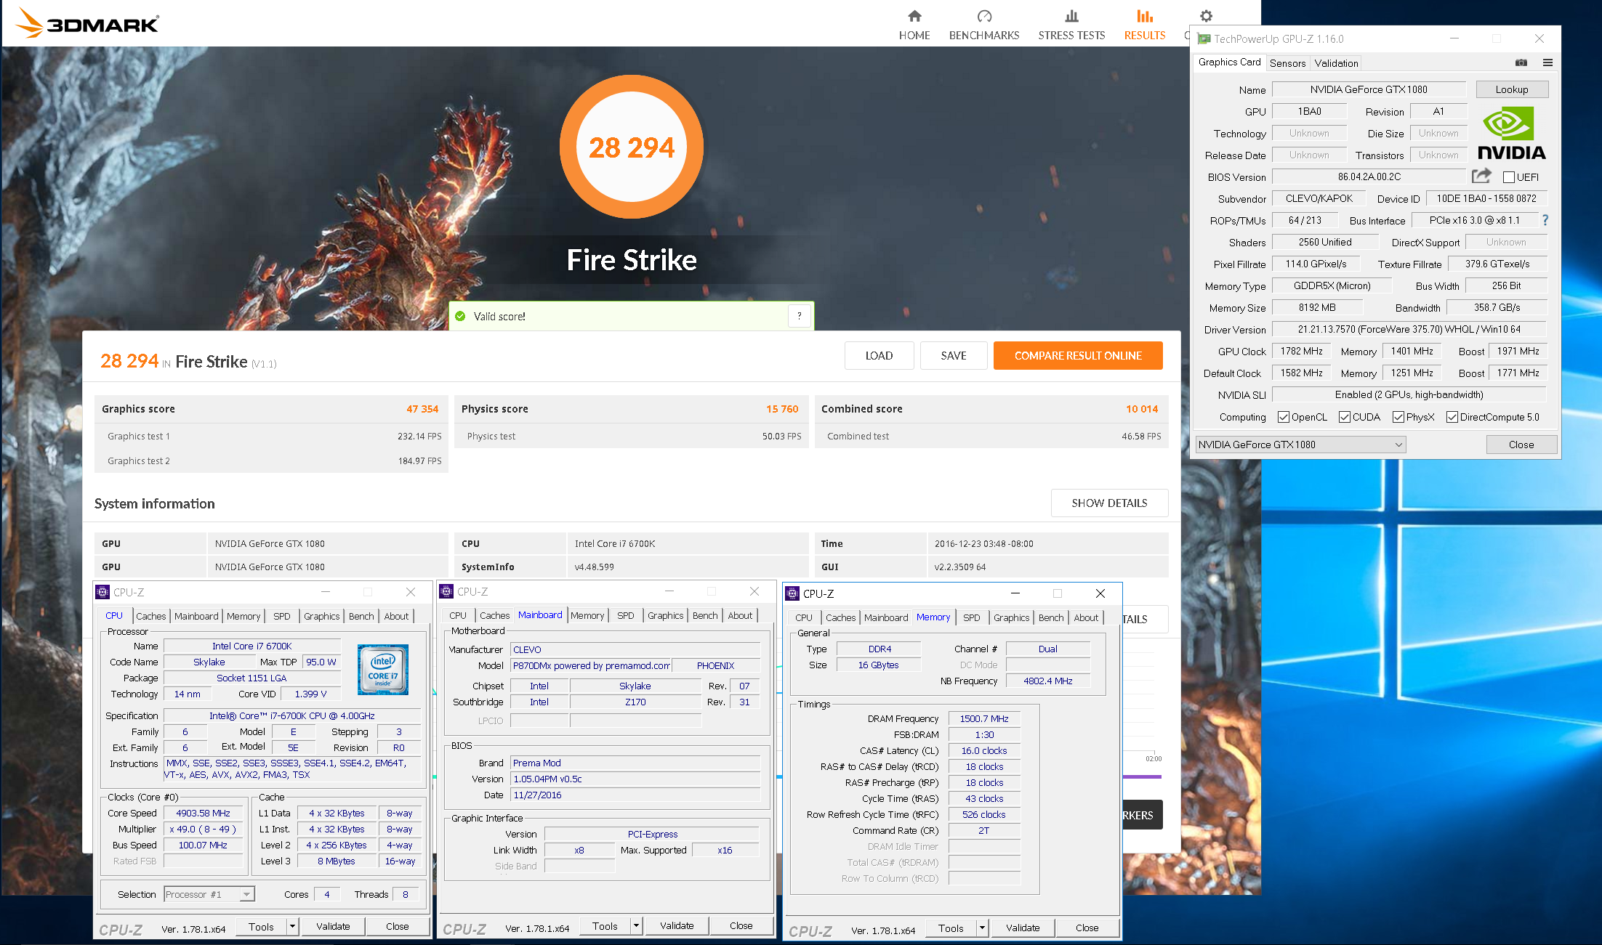Toggle the UEFI checkbox in GPU-Z
The height and width of the screenshot is (945, 1602).
point(1509,177)
